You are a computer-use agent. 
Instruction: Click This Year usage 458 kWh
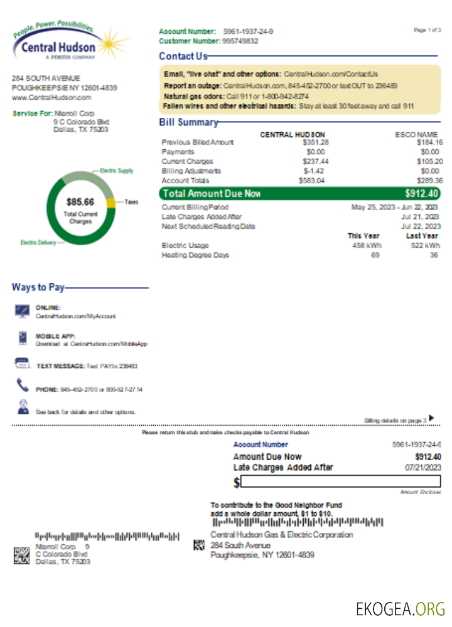click(367, 246)
